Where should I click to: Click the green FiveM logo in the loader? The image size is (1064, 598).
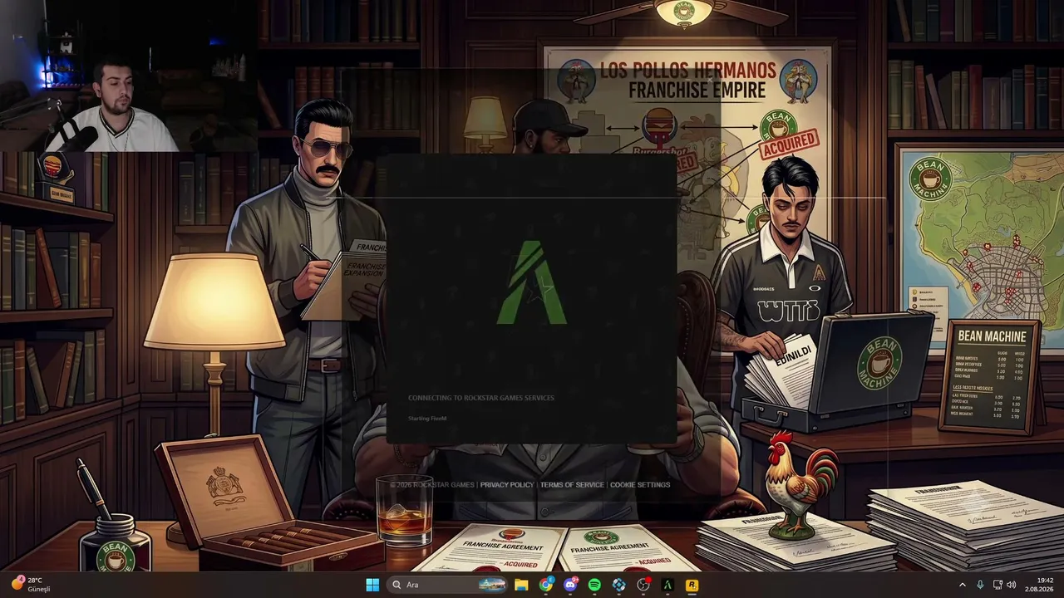click(531, 282)
